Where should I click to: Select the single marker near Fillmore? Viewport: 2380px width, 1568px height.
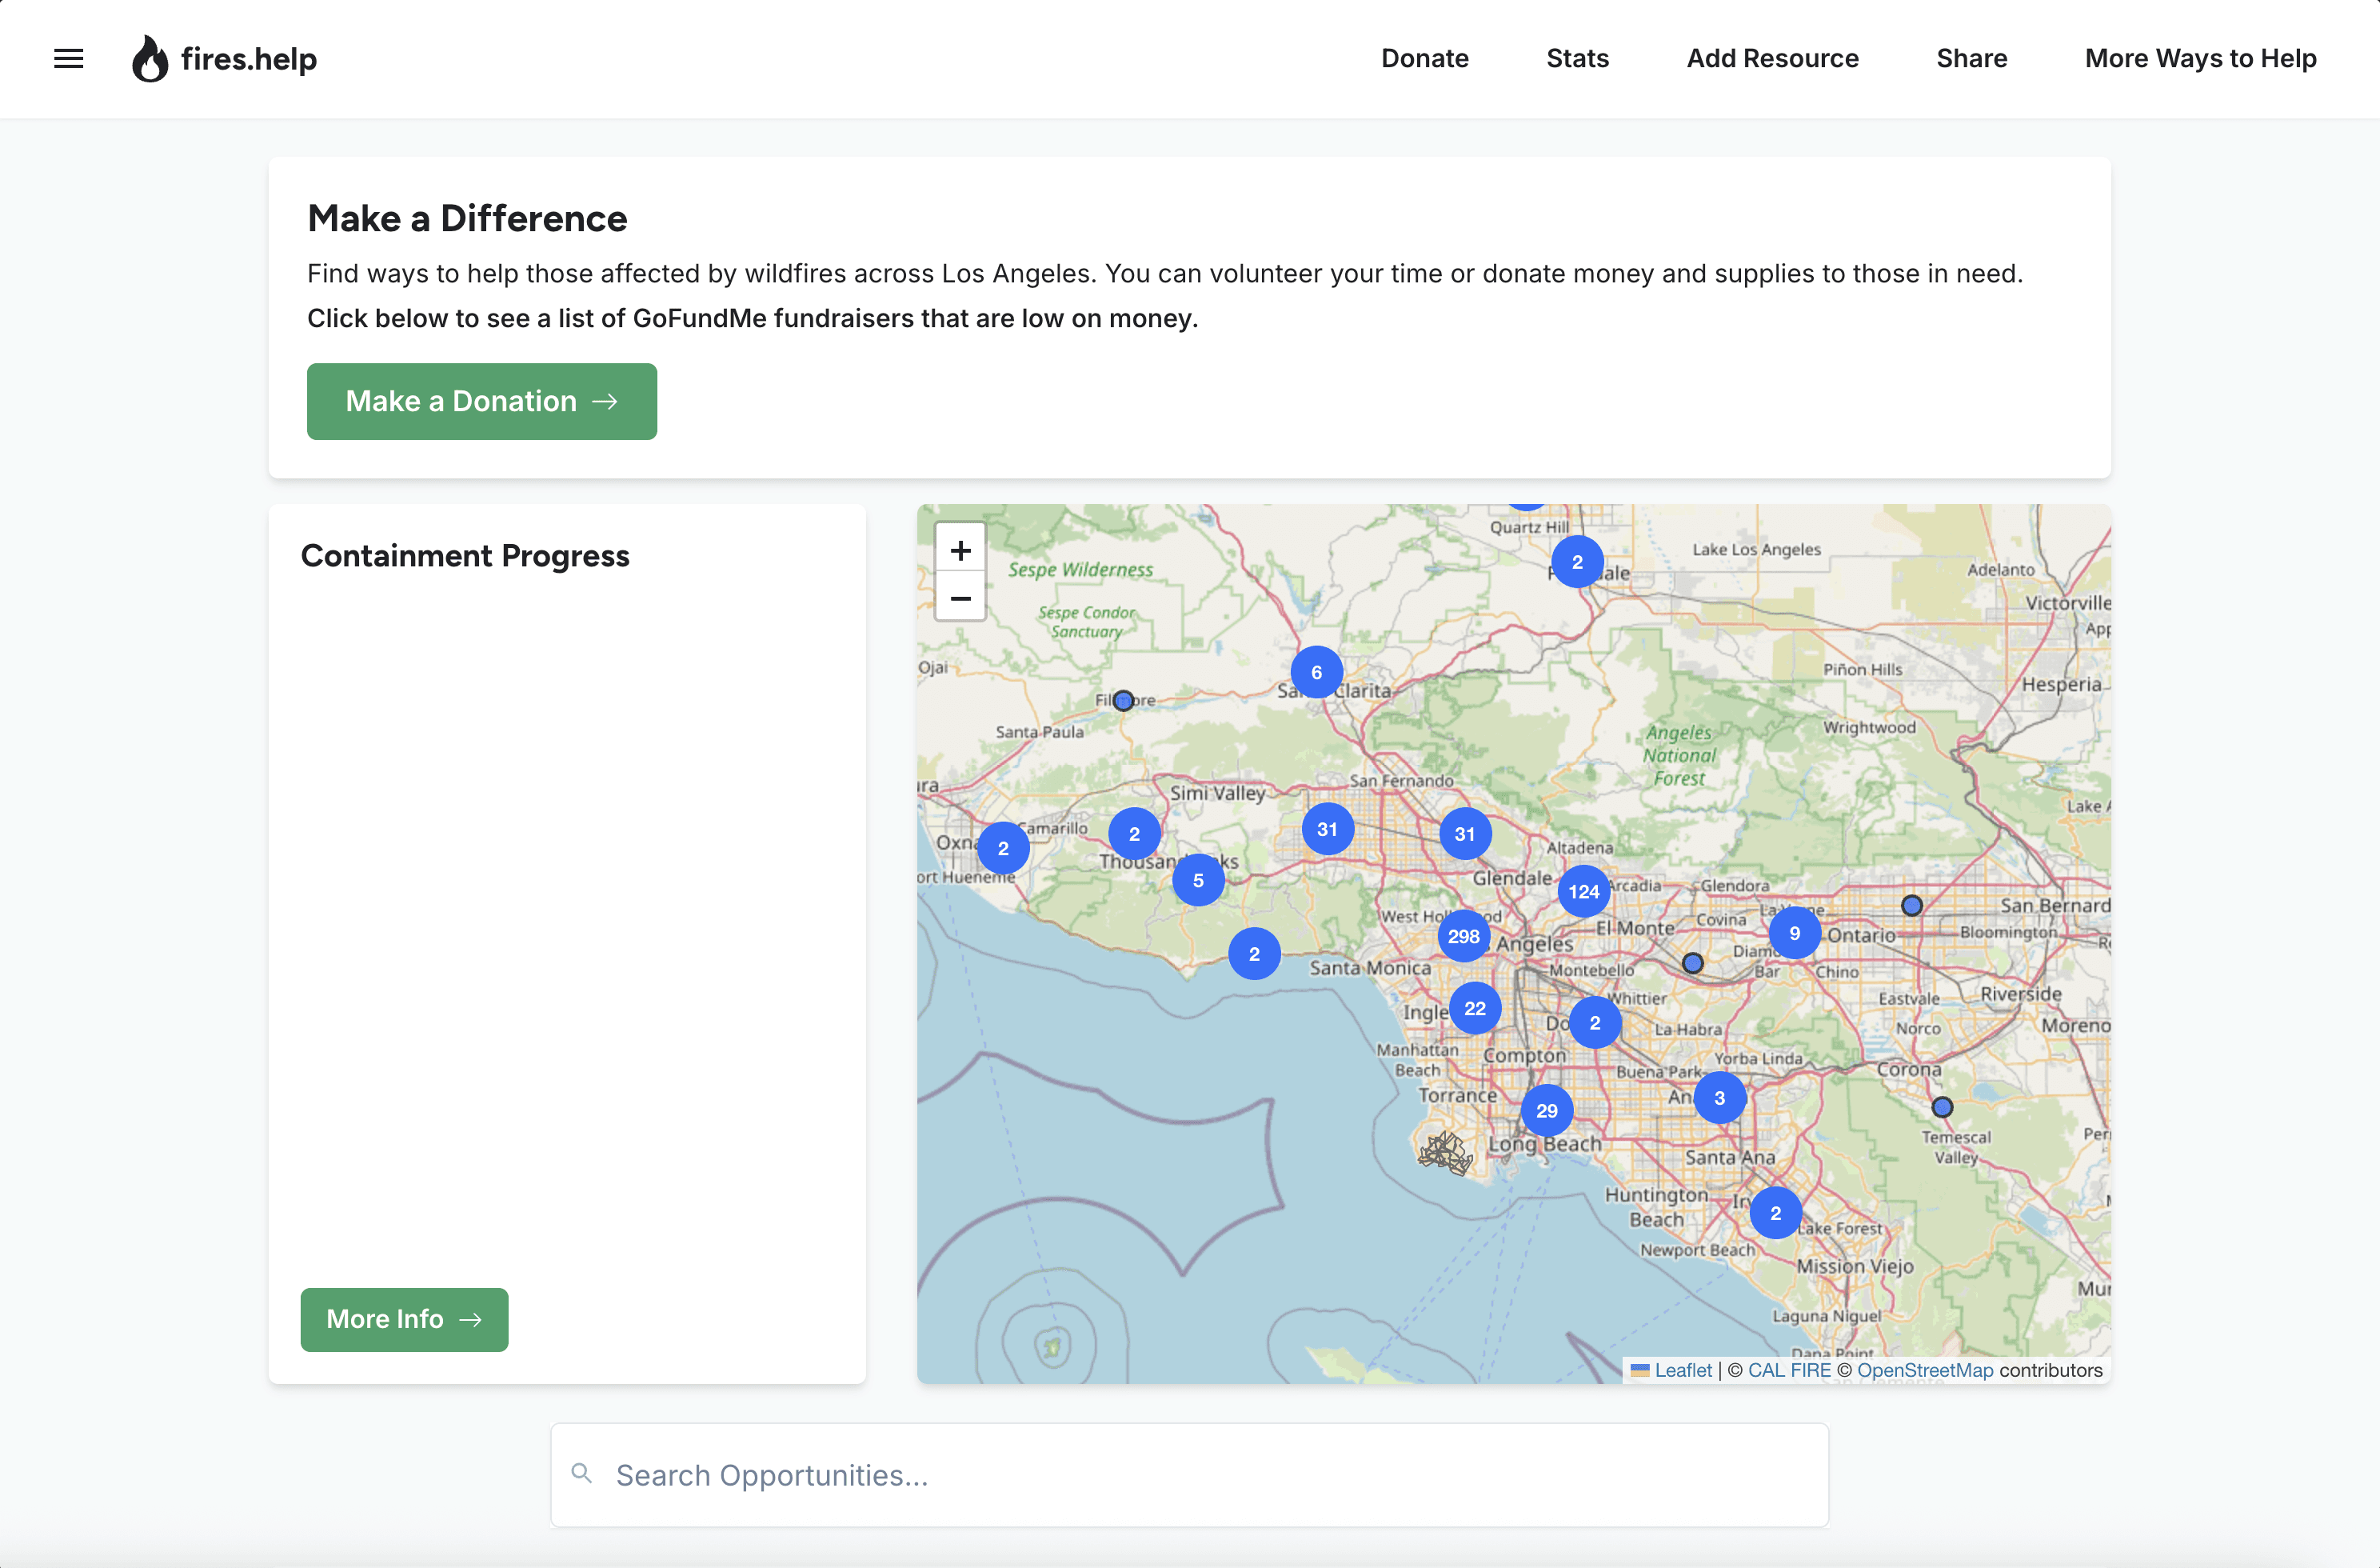[1123, 701]
